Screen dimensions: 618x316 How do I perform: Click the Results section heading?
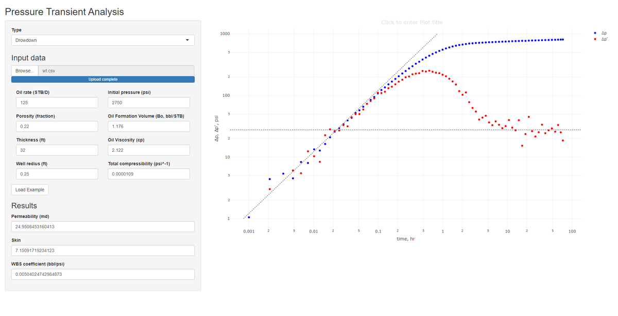24,206
